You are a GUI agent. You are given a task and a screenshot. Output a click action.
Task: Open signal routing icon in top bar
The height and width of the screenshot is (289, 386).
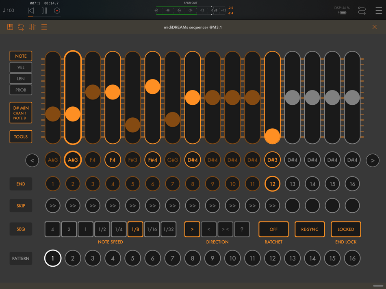362,11
